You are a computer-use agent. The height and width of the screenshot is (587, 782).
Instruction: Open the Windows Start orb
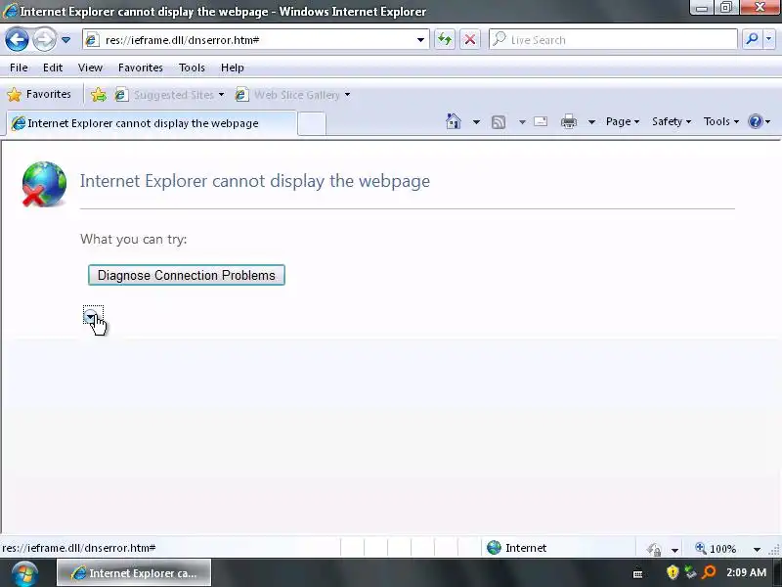tap(25, 573)
